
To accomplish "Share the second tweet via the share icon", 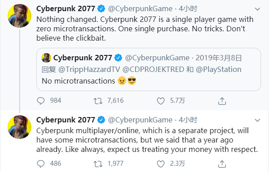I will [x=222, y=164].
